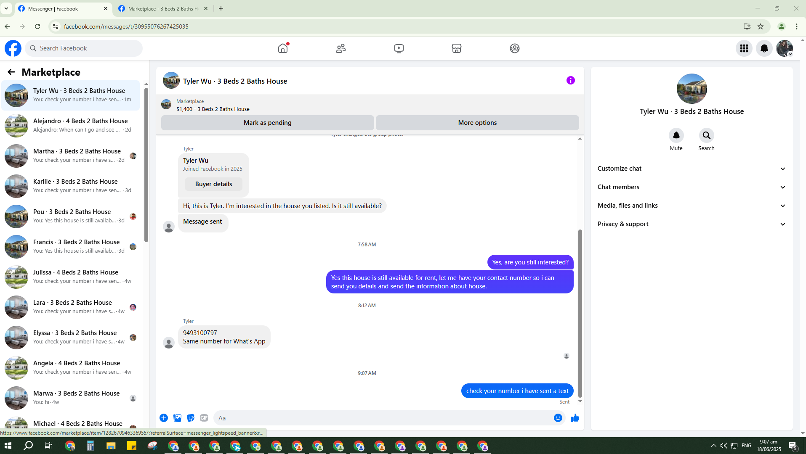Open Windows notification center
Viewport: 806px width, 454px height.
tap(793, 446)
